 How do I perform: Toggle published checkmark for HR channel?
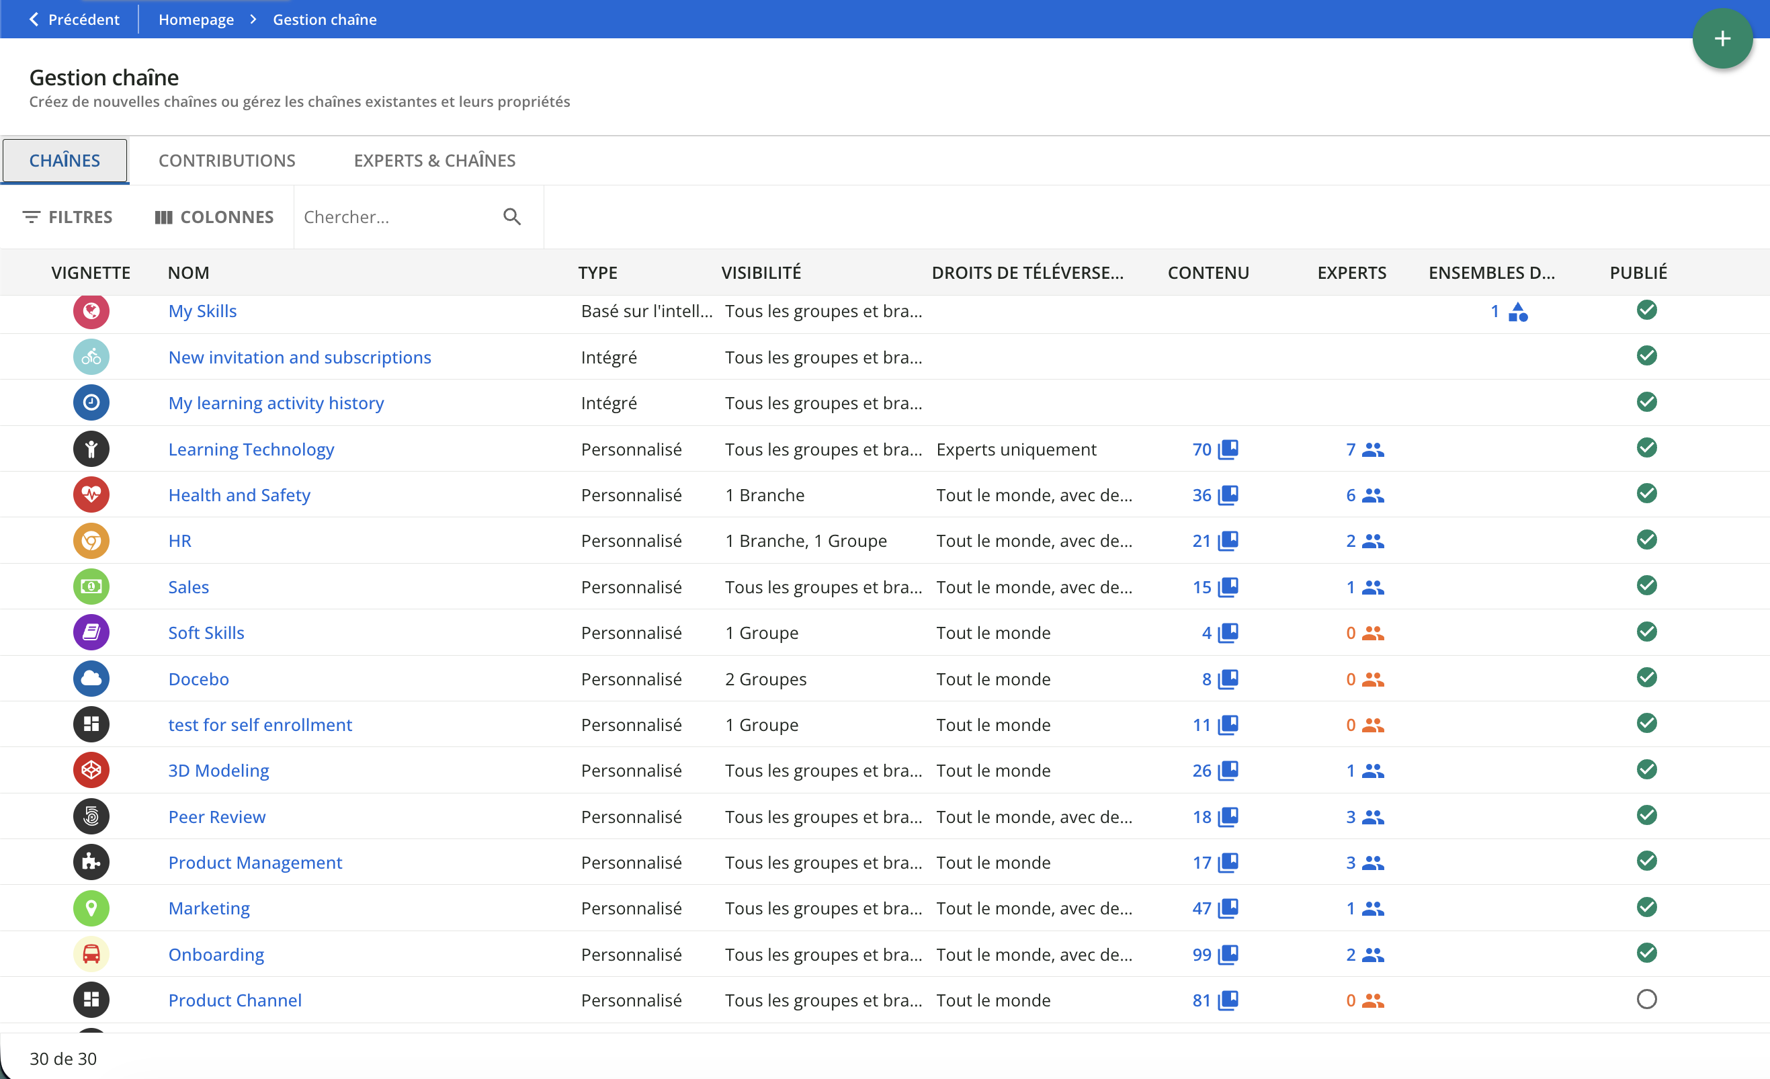(1646, 539)
